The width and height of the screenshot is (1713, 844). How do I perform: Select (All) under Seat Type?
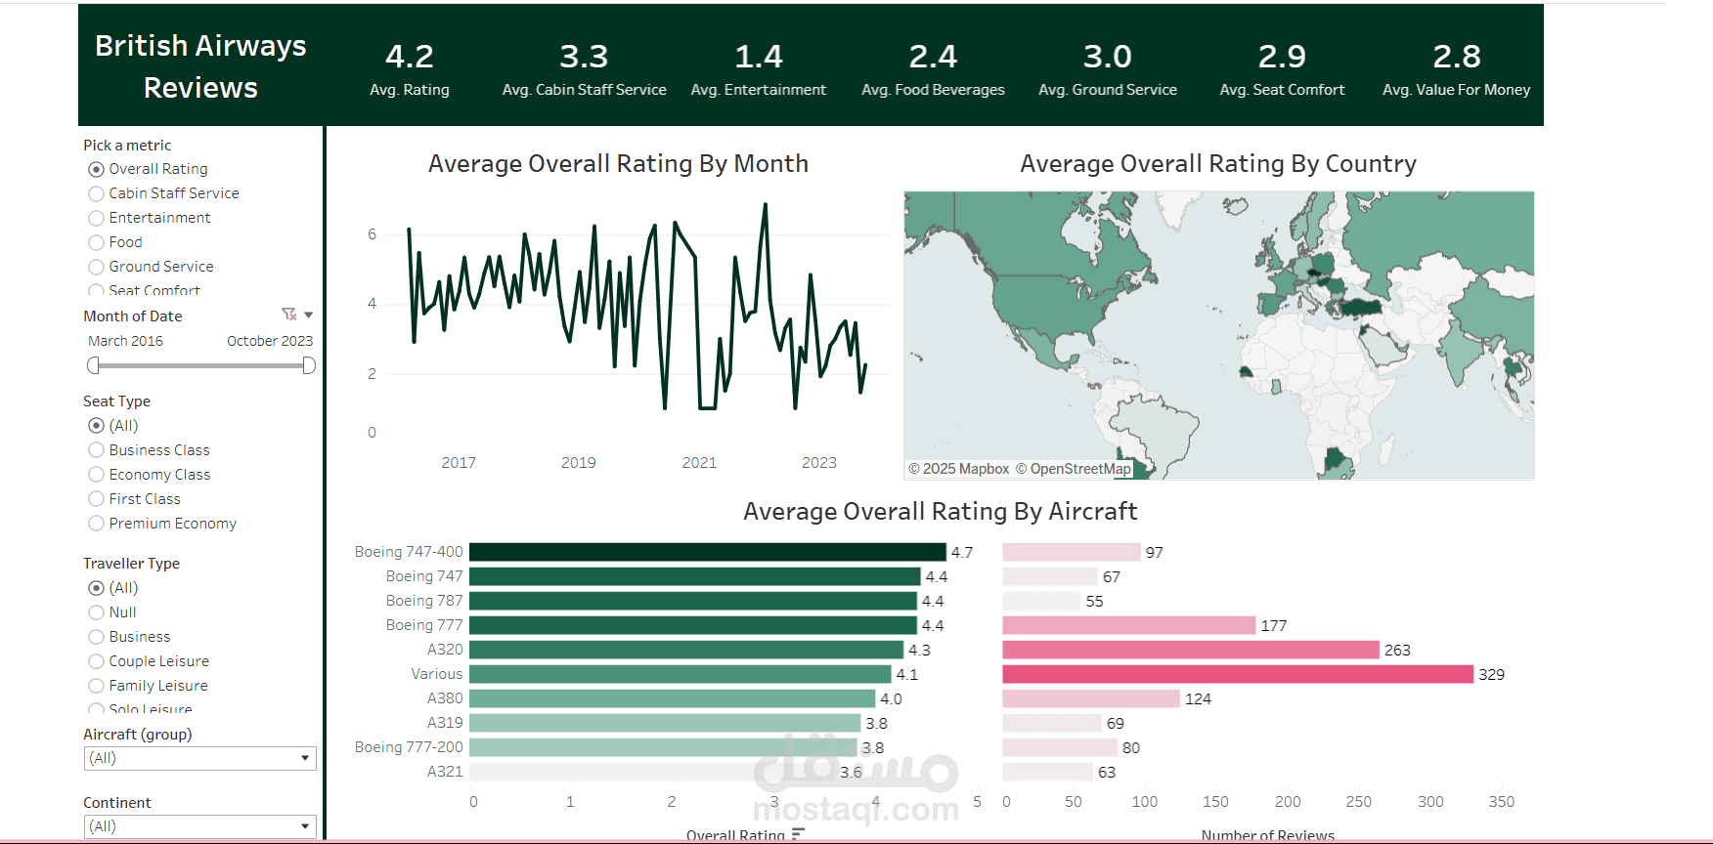(x=113, y=426)
